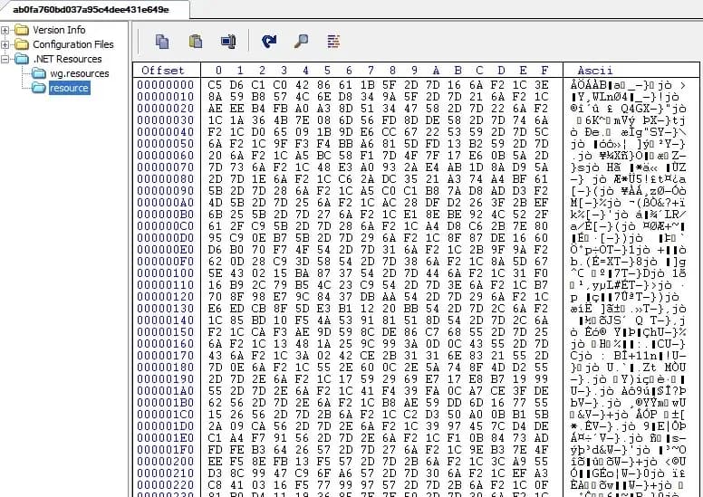Click the Offset column header

click(163, 71)
